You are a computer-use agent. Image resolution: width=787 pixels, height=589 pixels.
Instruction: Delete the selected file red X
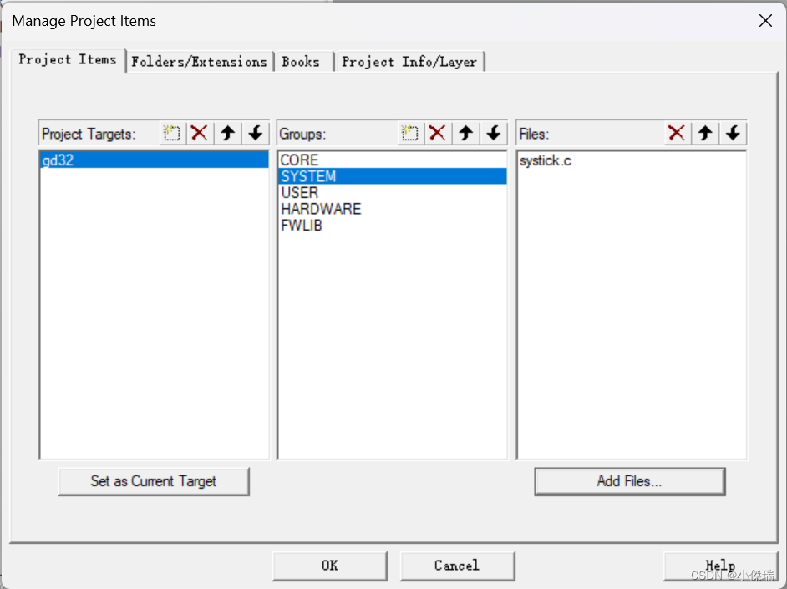click(x=677, y=133)
